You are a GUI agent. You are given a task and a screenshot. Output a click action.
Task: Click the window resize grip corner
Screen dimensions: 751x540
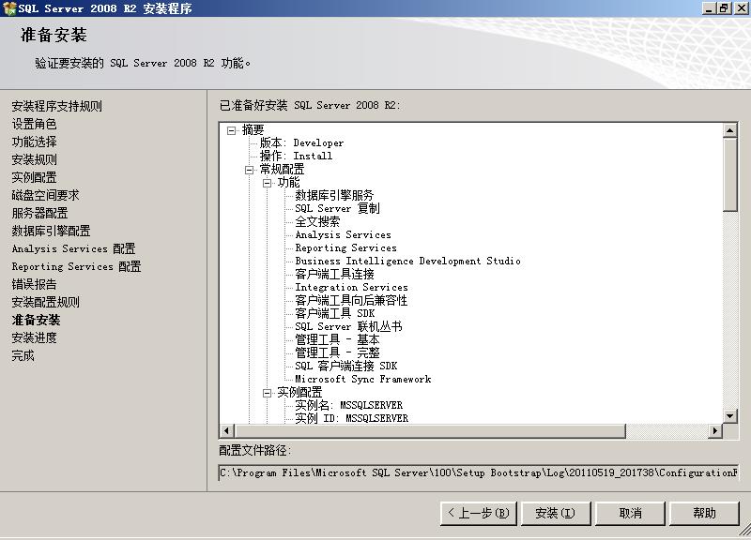(x=744, y=530)
